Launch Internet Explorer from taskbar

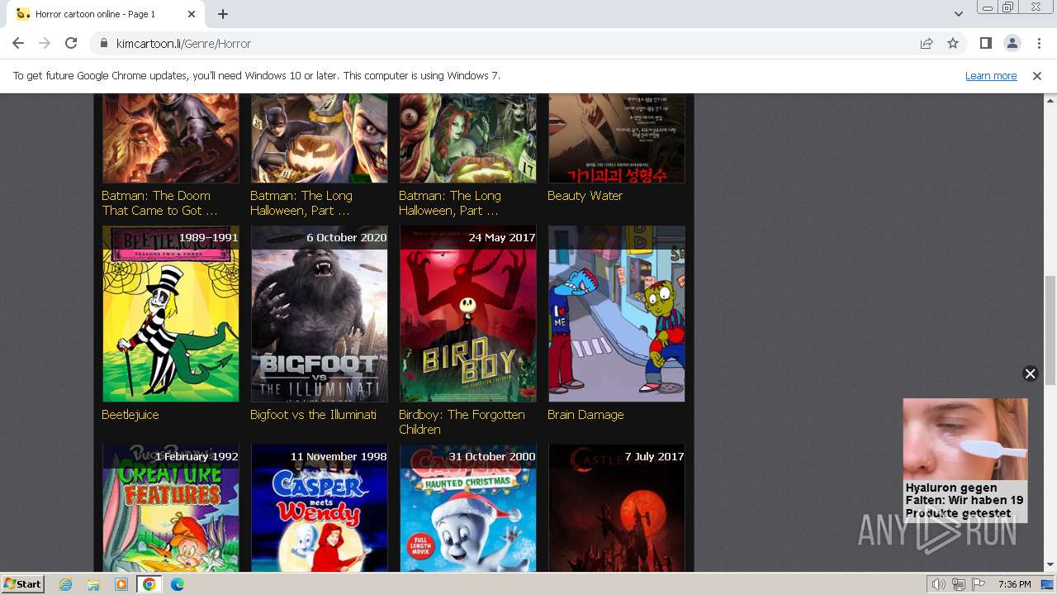click(66, 584)
